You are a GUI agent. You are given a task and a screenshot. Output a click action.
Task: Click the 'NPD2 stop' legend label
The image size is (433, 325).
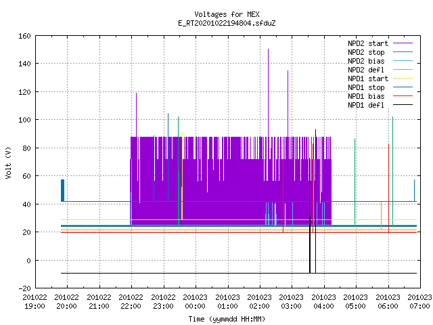tap(366, 52)
